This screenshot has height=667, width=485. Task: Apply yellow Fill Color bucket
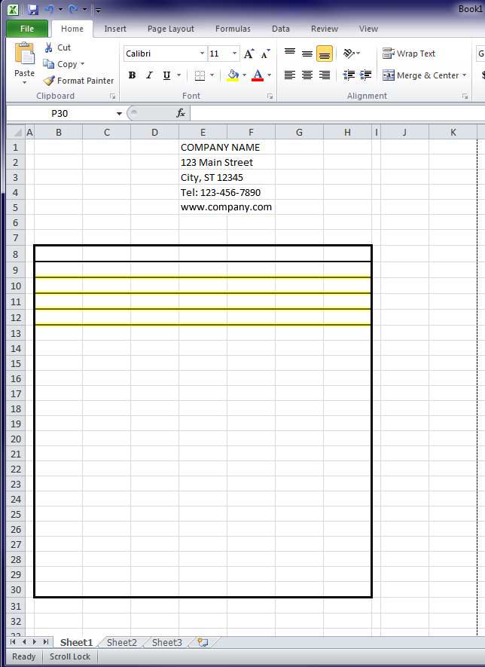click(233, 75)
